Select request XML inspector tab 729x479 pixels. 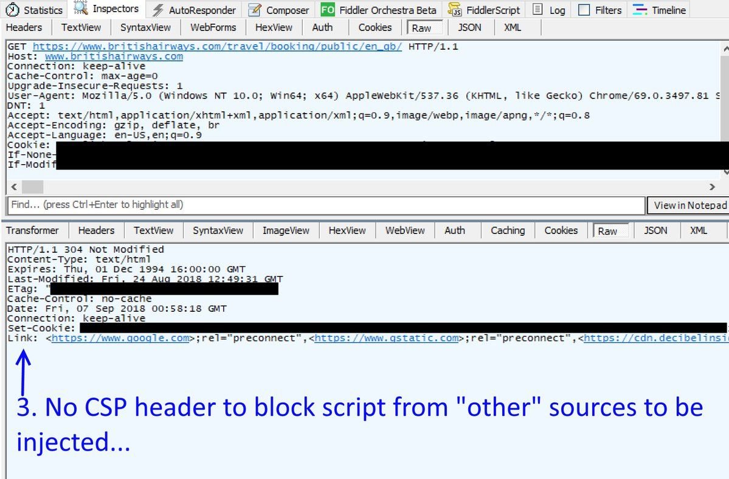[x=513, y=27]
